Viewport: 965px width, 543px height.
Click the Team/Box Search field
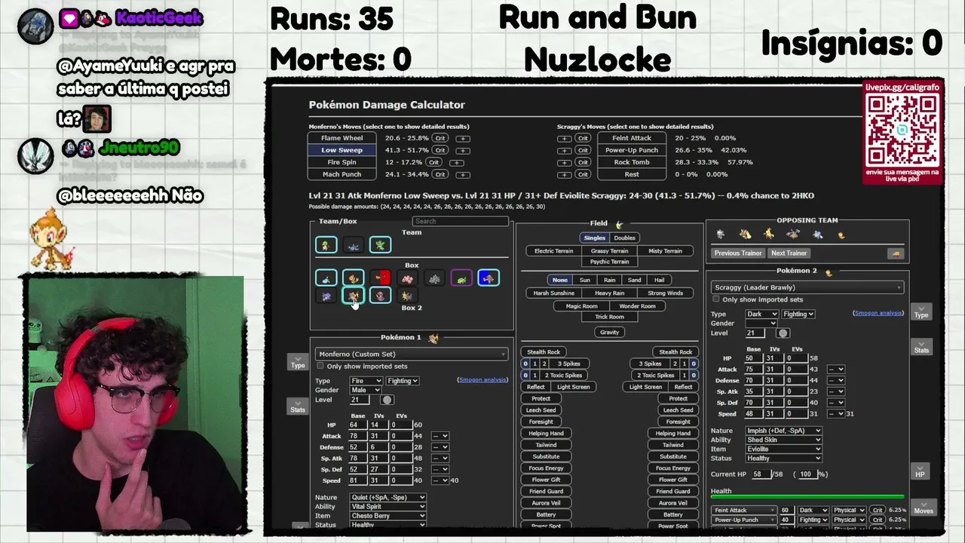[461, 221]
